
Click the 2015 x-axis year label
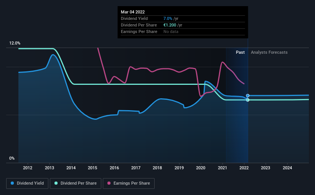tap(92, 168)
